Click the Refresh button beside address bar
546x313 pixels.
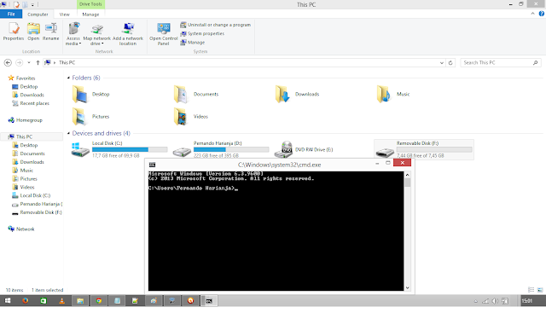450,62
